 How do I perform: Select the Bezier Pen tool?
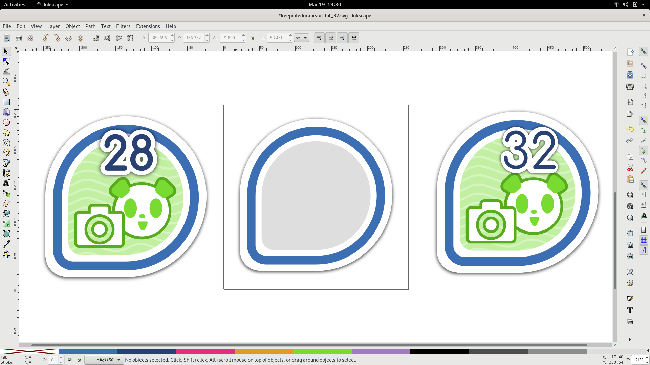pyautogui.click(x=6, y=163)
